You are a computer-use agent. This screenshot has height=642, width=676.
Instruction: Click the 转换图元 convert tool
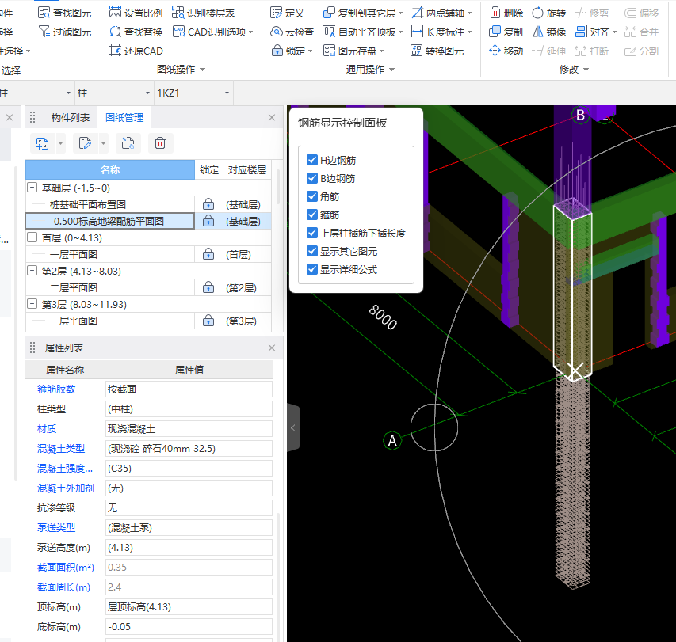[x=437, y=51]
